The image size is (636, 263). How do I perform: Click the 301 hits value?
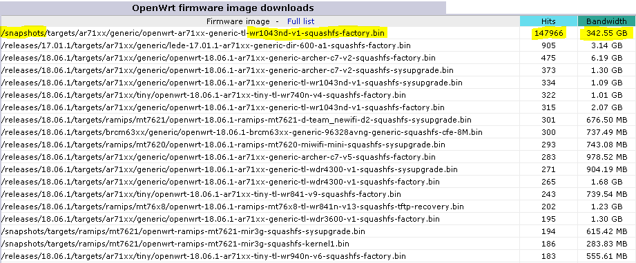pos(548,120)
